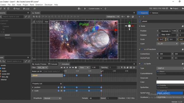The height and width of the screenshot is (103, 184).
Task: Save the animation via Save button in scene
Action: click(47, 22)
